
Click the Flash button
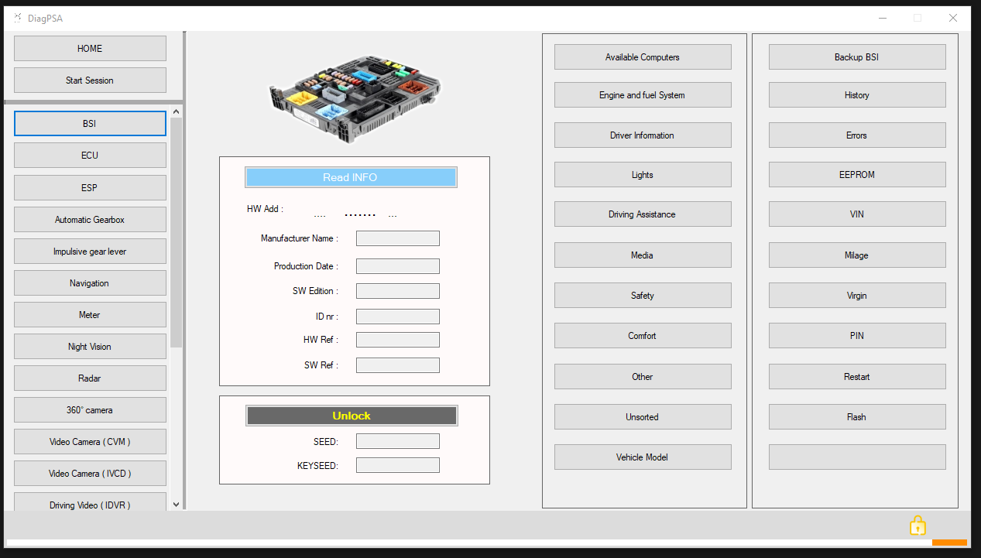tap(857, 416)
